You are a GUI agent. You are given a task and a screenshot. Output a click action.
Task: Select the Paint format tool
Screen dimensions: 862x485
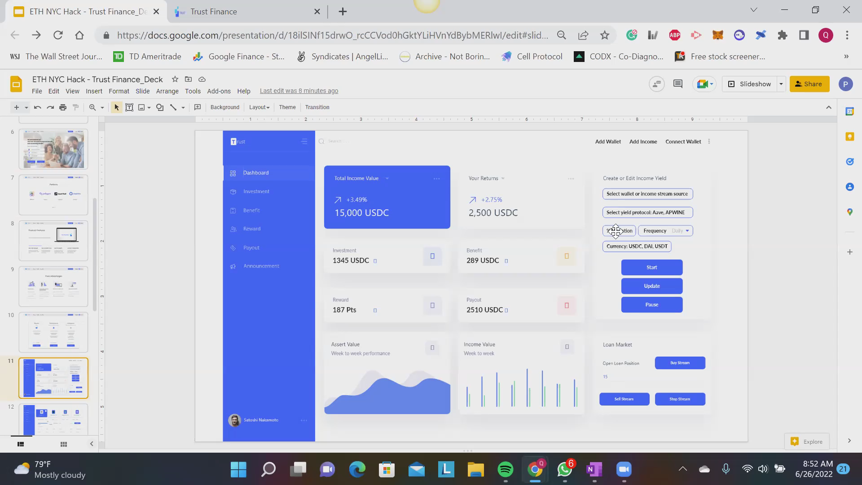75,107
